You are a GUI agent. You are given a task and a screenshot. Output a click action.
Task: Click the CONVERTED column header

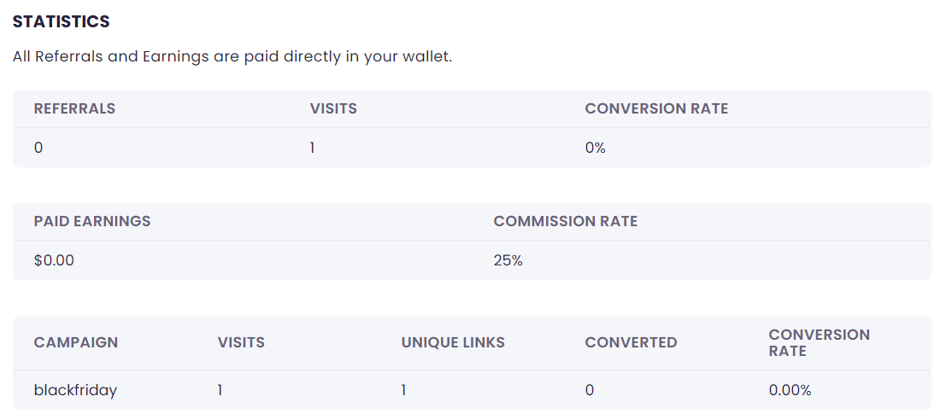[x=631, y=342]
